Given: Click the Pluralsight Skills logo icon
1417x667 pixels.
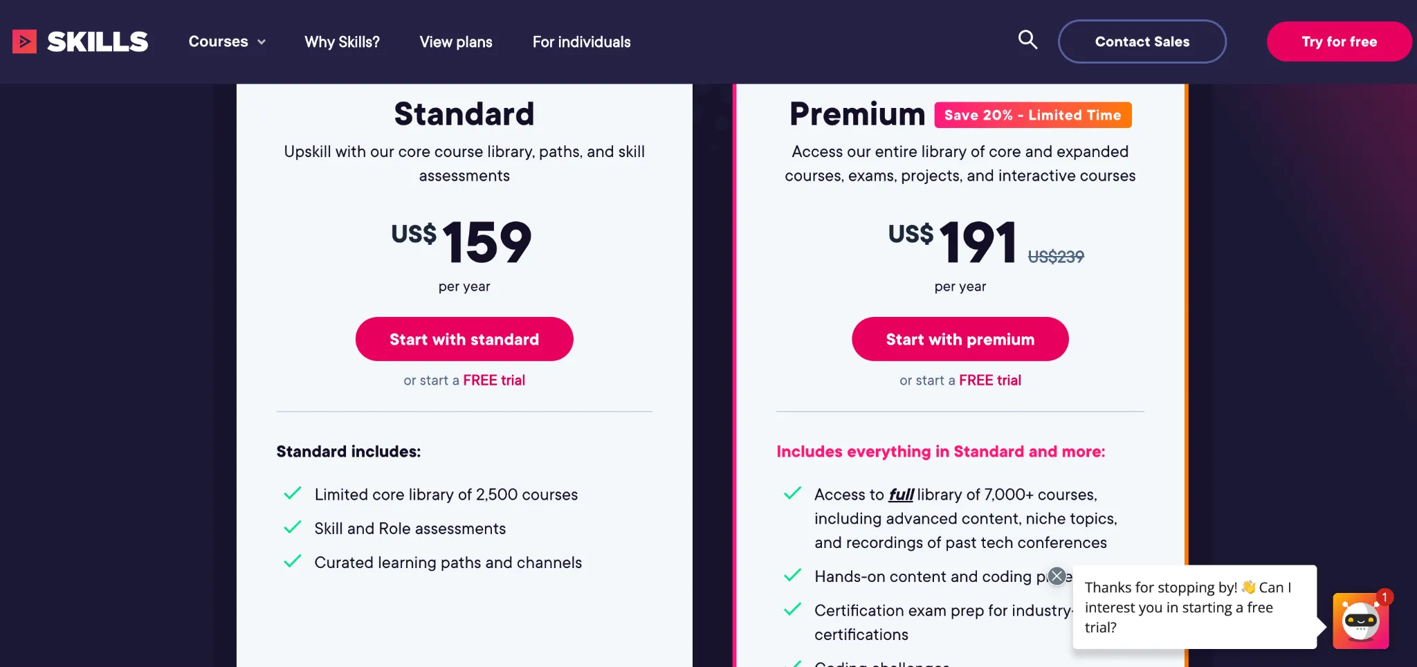Looking at the screenshot, I should pos(25,42).
